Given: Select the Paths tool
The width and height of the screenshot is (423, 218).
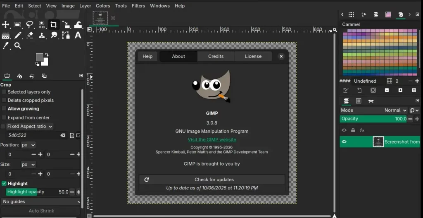Looking at the screenshot, I should [x=66, y=36].
